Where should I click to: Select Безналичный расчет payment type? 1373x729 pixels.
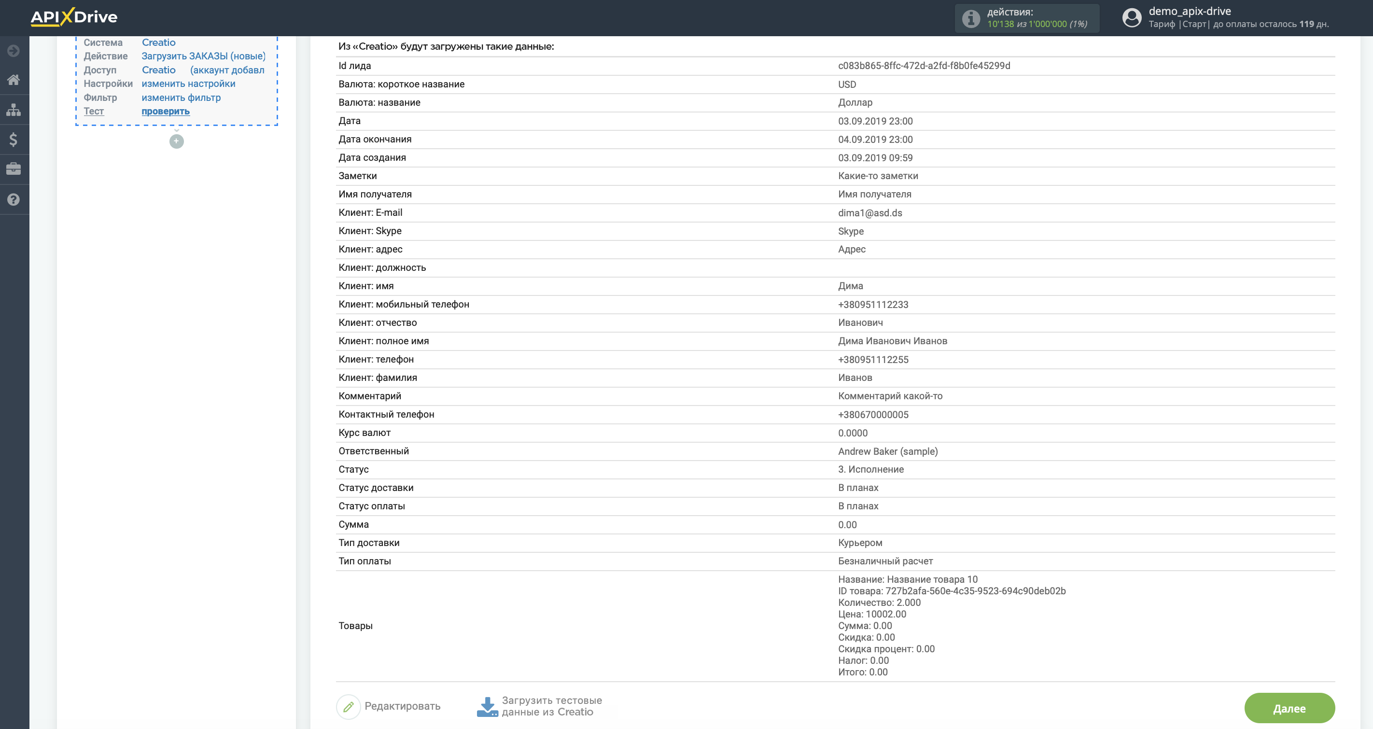[885, 561]
